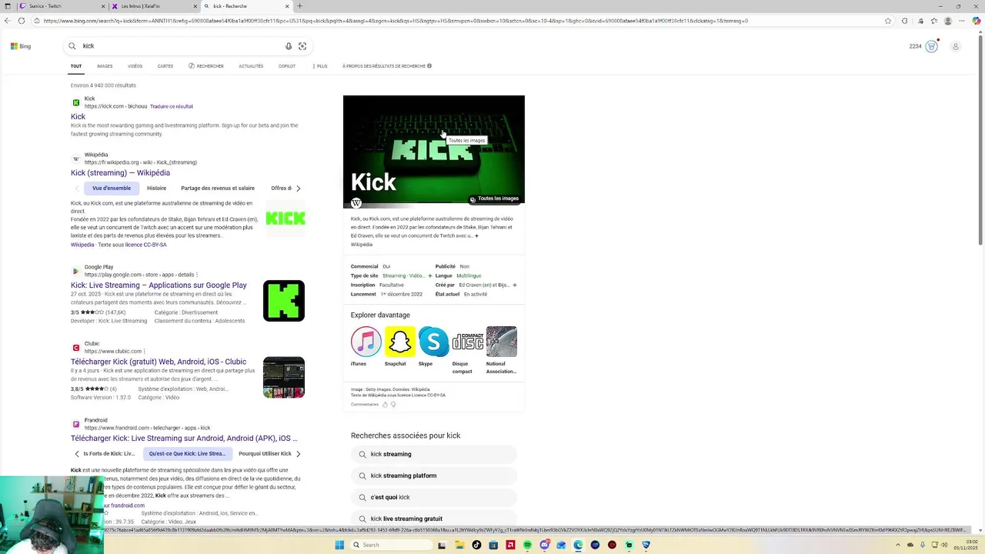This screenshot has height=554, width=985.
Task: Click related search kick streaming
Action: tap(434, 454)
